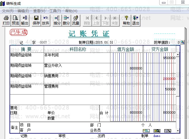Click the 输出 (Export) toolbar icon
Viewport: 189px width, 139px height.
click(25, 20)
